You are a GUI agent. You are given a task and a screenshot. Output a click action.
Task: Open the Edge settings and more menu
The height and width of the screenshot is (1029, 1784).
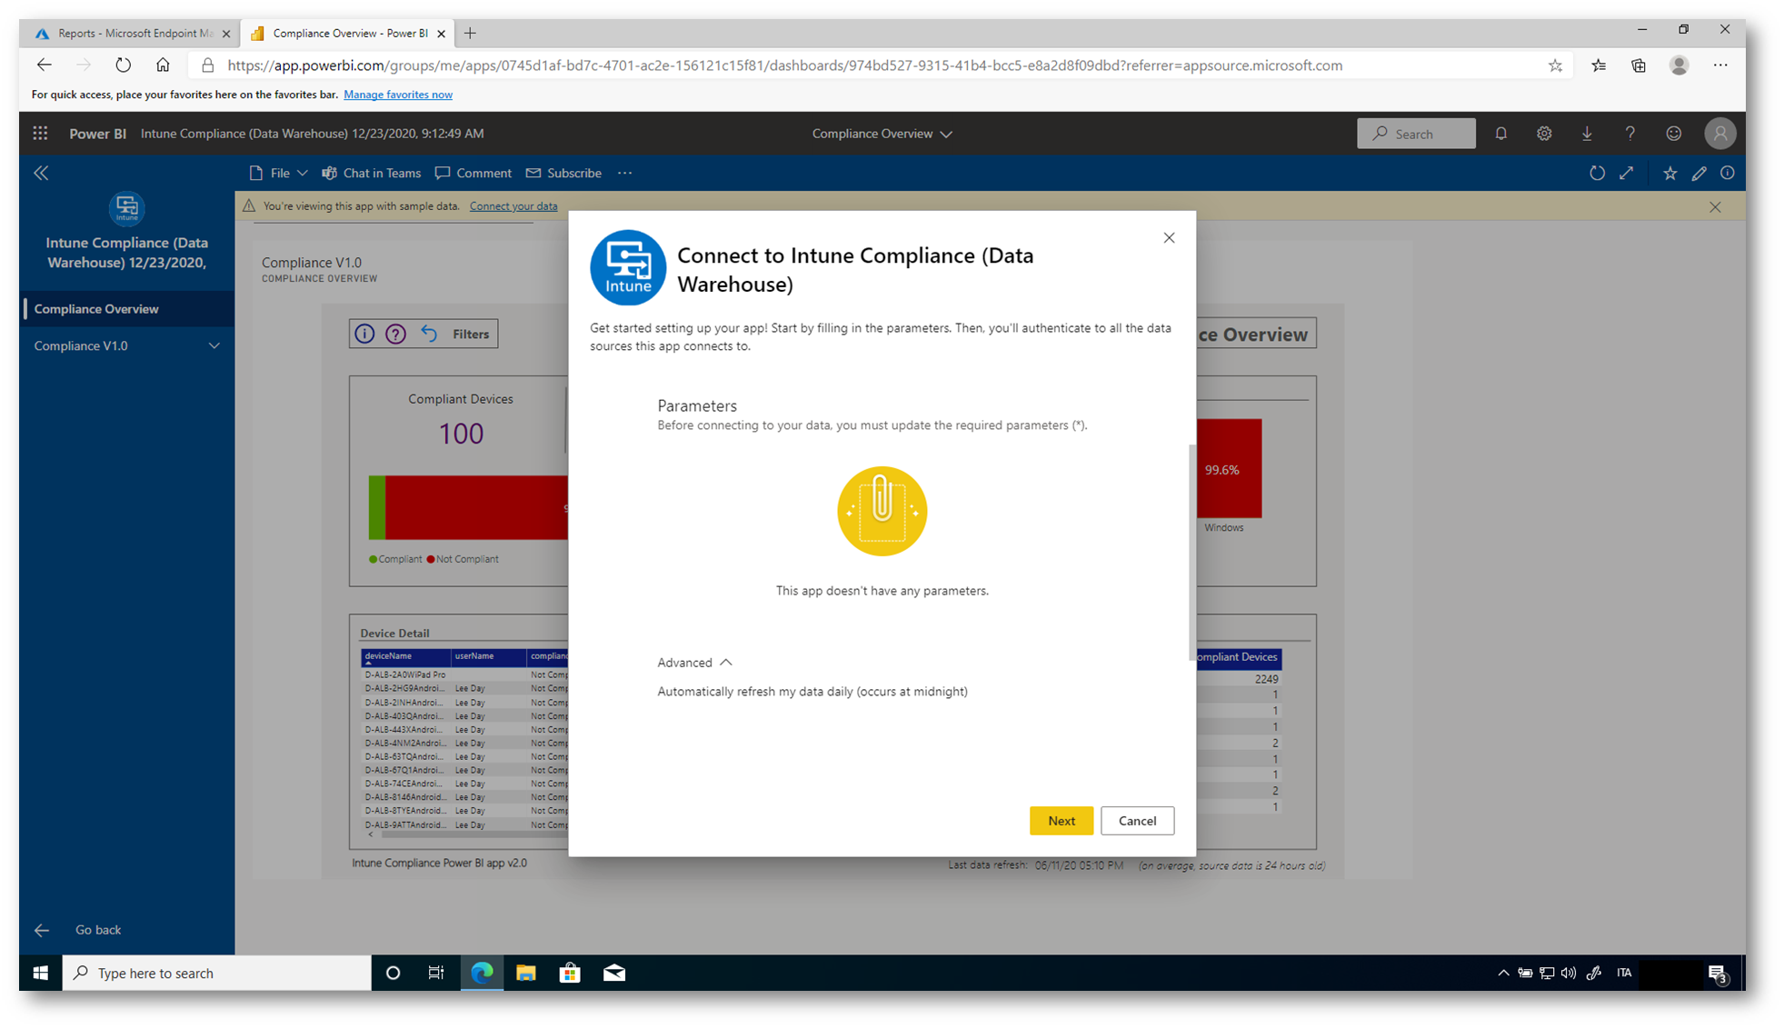(1720, 65)
